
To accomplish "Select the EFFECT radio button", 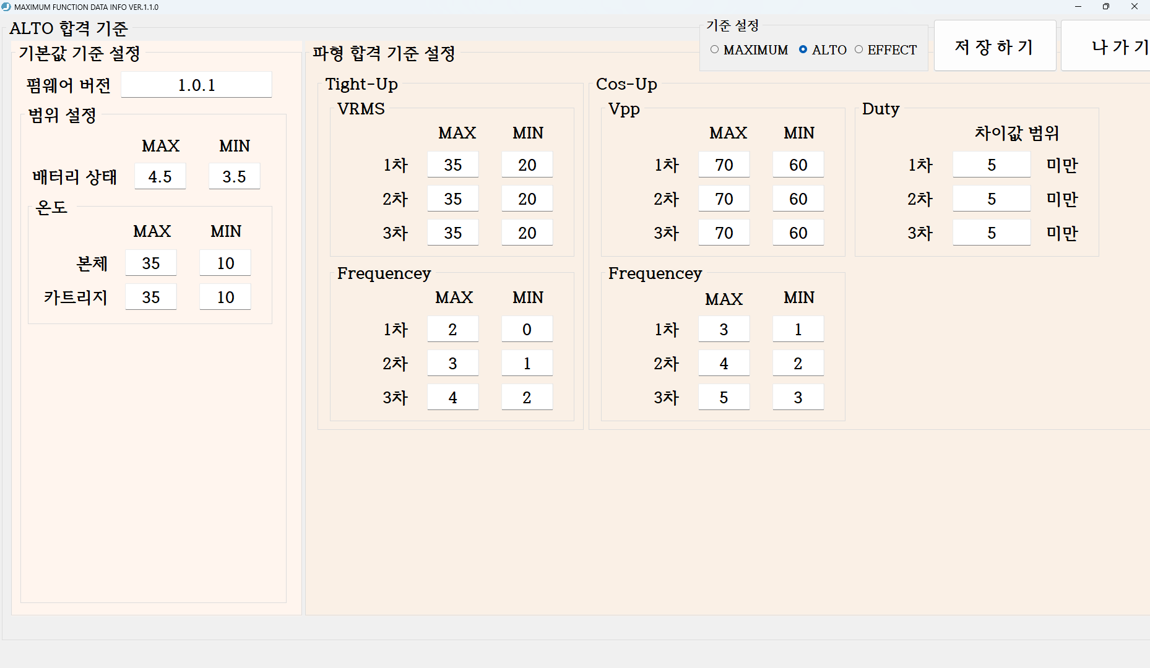I will 858,49.
